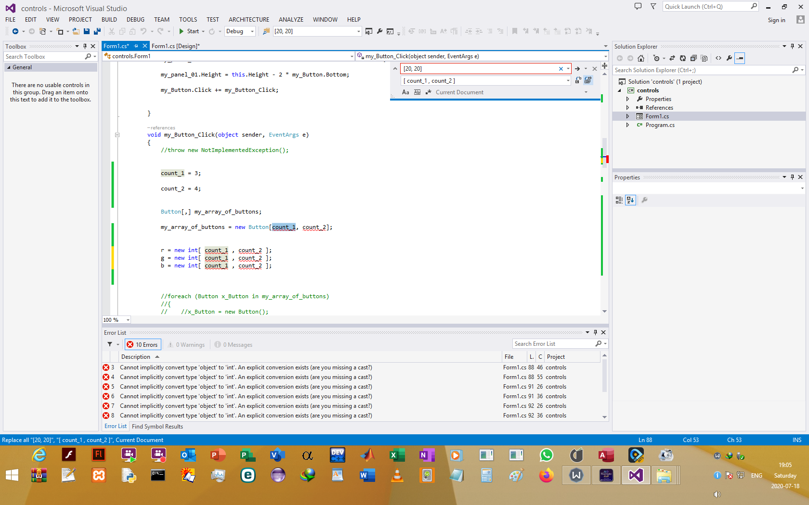Click the Sign in link

[x=776, y=20]
